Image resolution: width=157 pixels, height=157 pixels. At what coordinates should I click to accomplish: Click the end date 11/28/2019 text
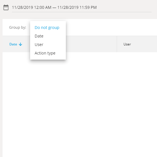coord(68,7)
